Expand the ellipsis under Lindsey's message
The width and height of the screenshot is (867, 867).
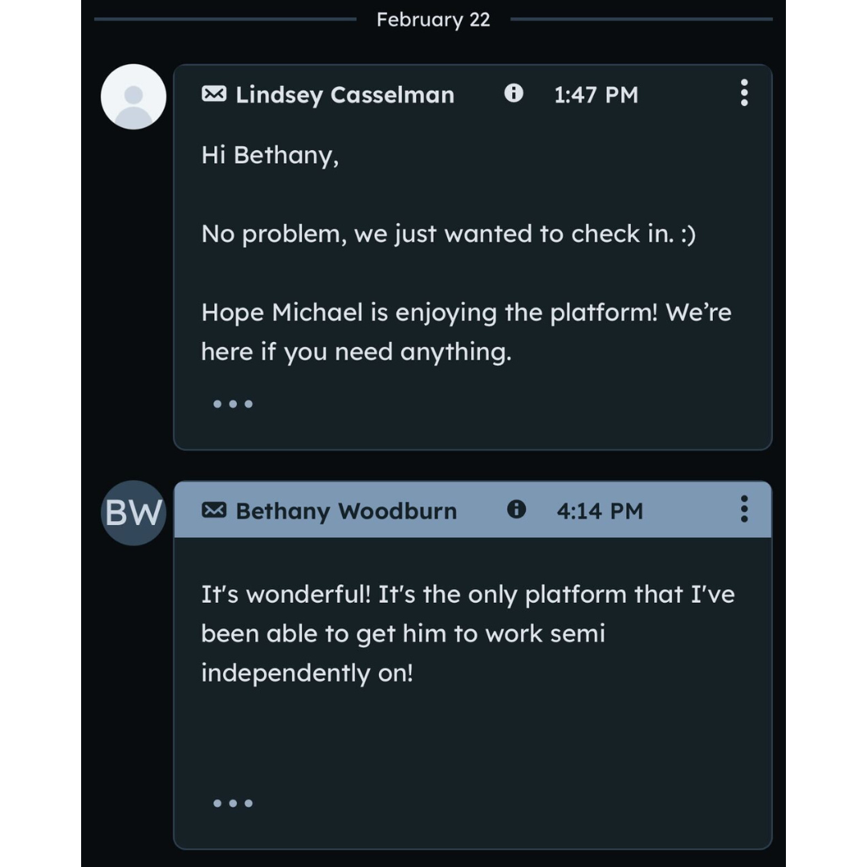233,404
